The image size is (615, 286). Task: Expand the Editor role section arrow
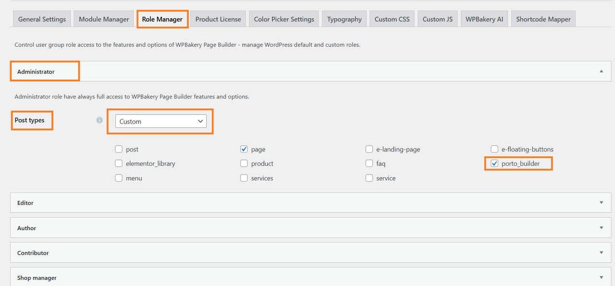pyautogui.click(x=601, y=203)
